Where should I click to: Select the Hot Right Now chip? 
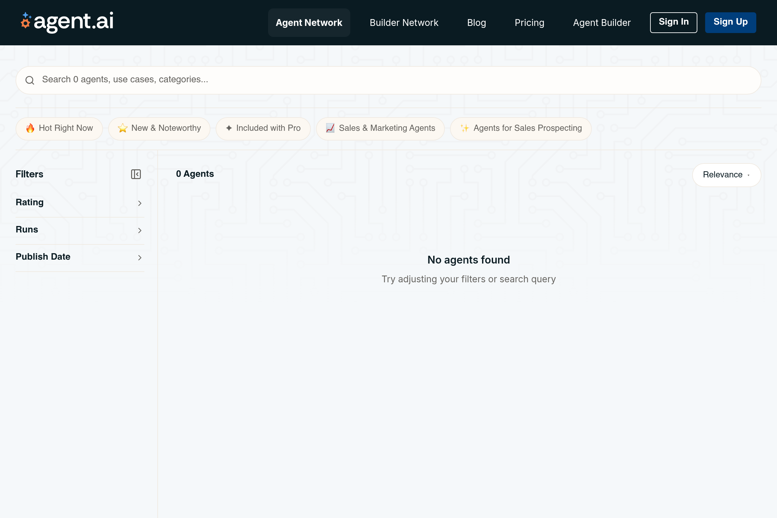pos(59,129)
